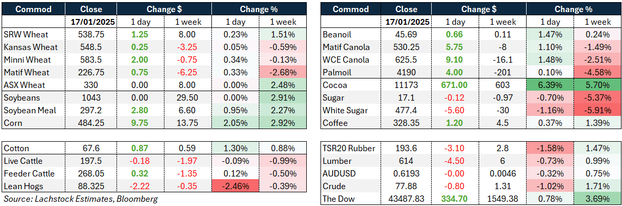Select the Cotton 1 day 0.87 cell

tap(140, 149)
